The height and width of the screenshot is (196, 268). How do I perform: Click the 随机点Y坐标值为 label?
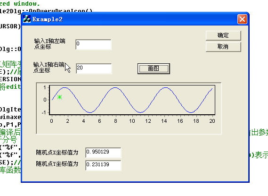pos(57,164)
